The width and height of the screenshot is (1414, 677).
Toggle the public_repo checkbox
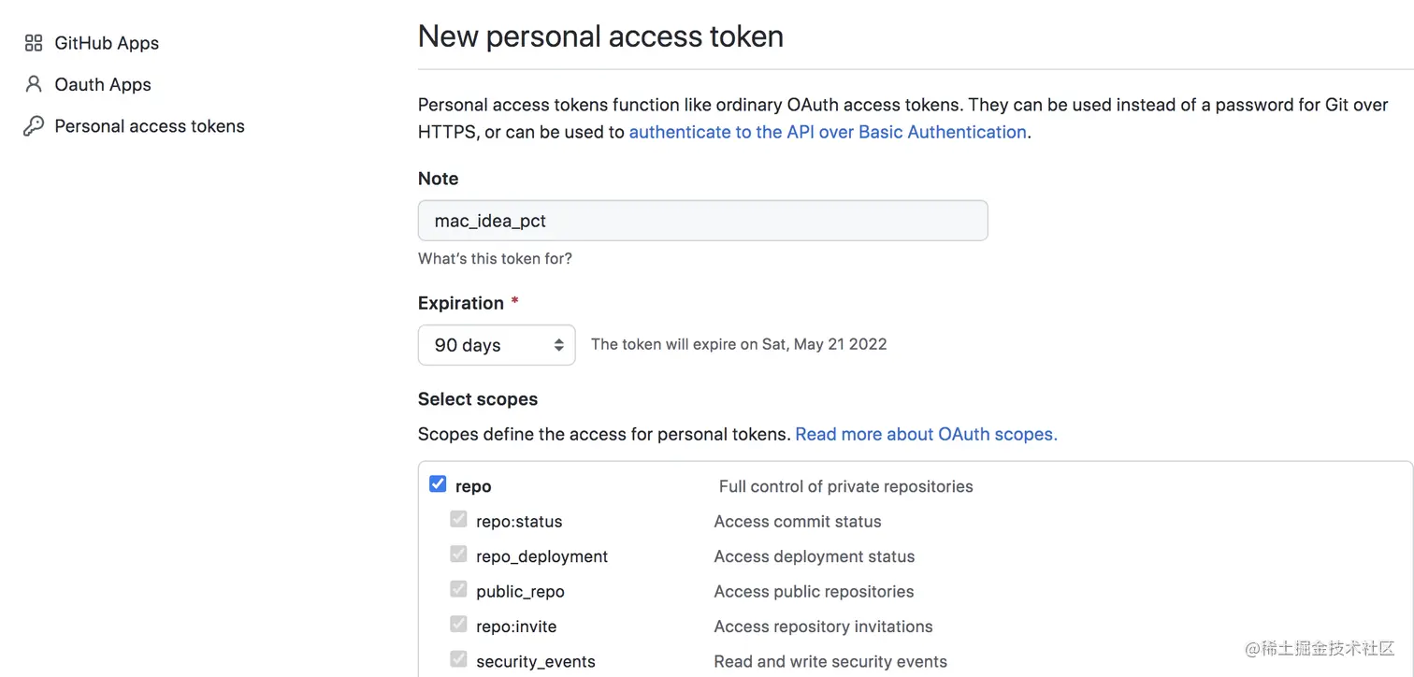(458, 589)
